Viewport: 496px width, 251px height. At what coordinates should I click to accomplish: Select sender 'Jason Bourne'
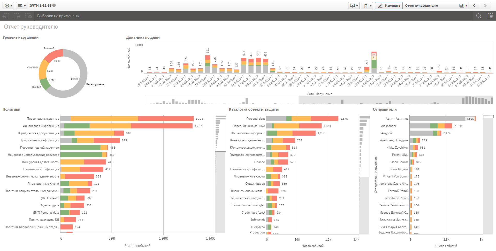(x=399, y=162)
